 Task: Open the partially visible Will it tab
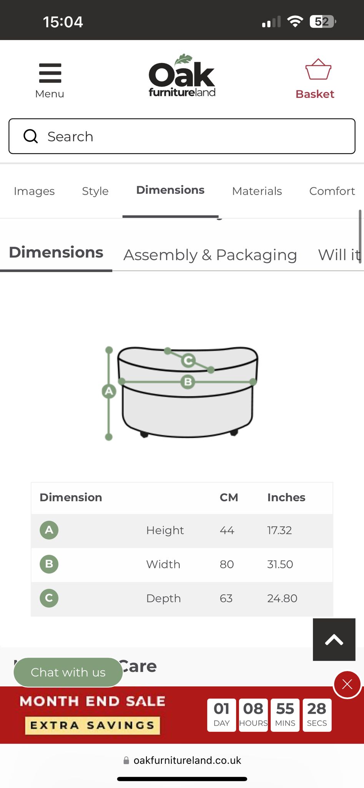click(x=339, y=255)
